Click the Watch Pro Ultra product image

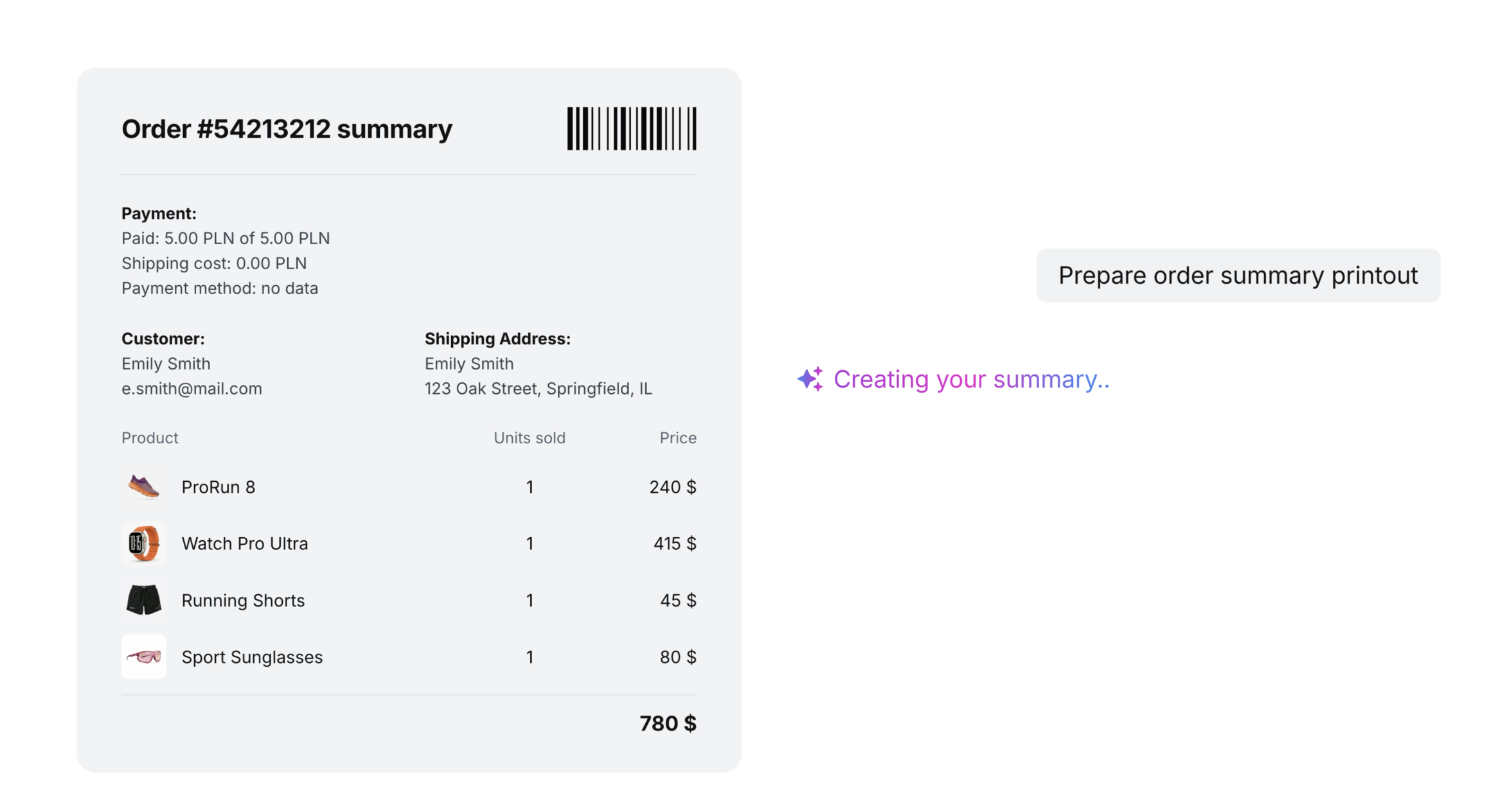[x=143, y=543]
